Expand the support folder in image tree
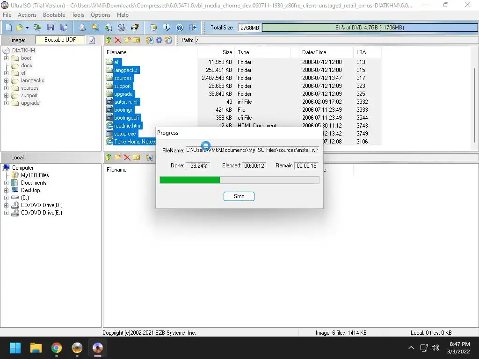The image size is (479, 359). tap(6, 95)
